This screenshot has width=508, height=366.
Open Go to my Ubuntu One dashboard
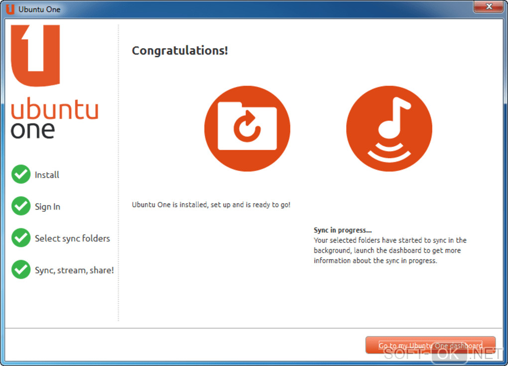pos(431,345)
